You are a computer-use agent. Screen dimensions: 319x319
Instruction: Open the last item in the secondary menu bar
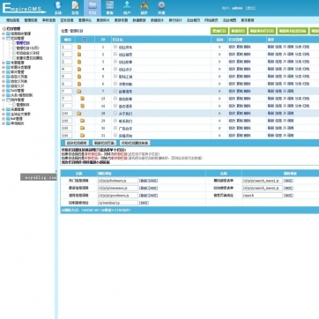click(x=248, y=20)
